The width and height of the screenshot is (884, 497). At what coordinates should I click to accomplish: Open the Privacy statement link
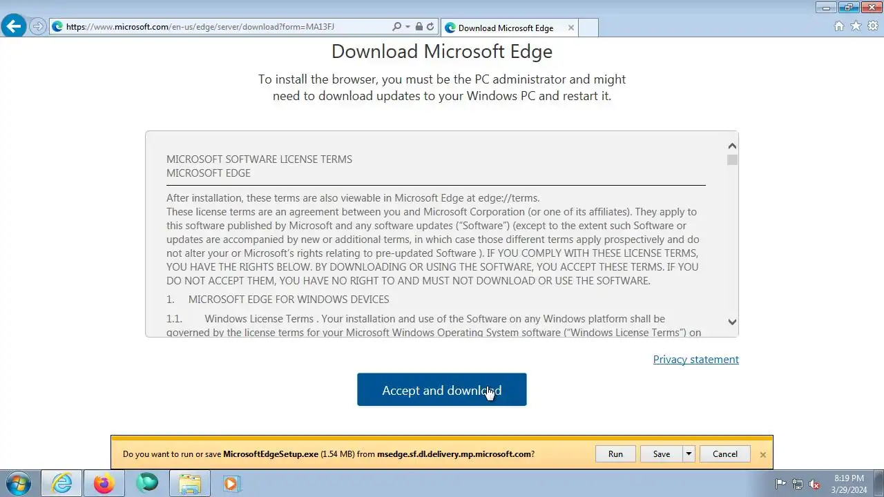coord(695,360)
